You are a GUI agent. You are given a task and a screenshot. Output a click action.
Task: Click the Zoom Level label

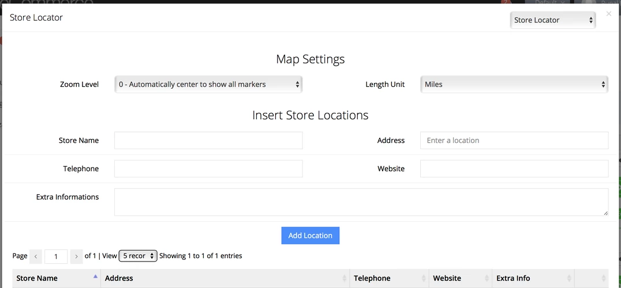click(79, 84)
